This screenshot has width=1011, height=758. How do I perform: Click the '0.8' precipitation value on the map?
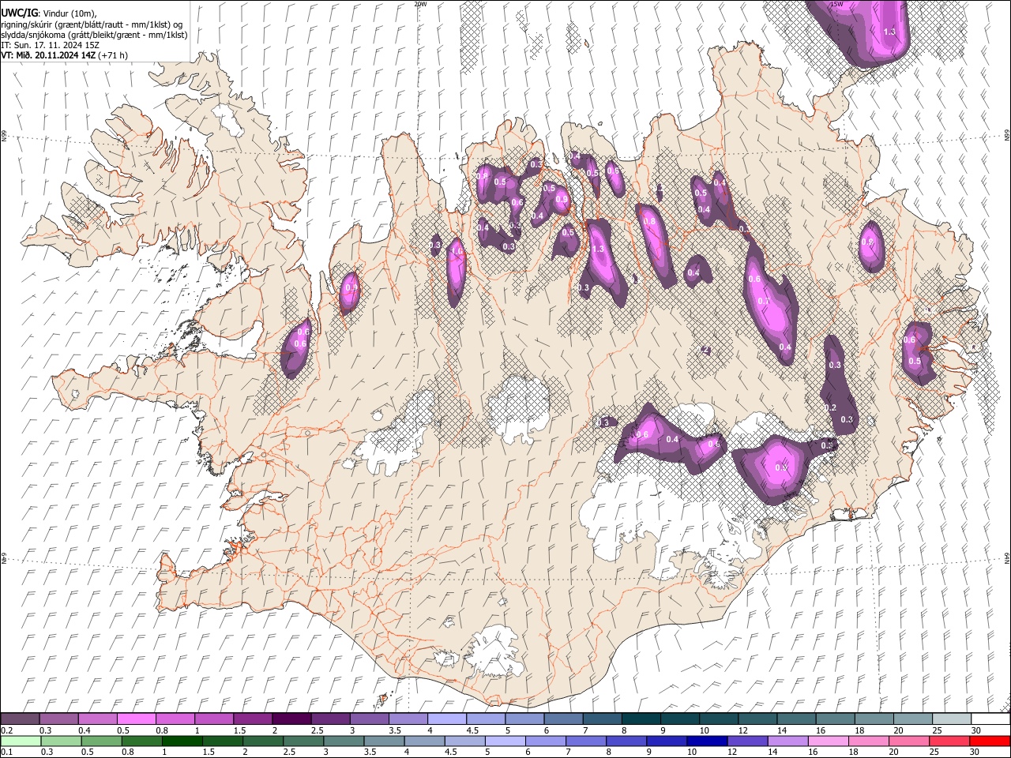coord(649,222)
